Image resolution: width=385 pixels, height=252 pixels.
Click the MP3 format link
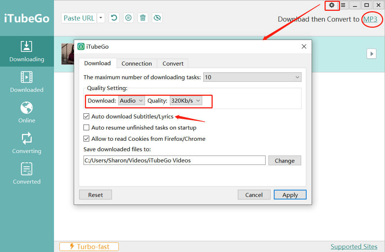click(370, 19)
